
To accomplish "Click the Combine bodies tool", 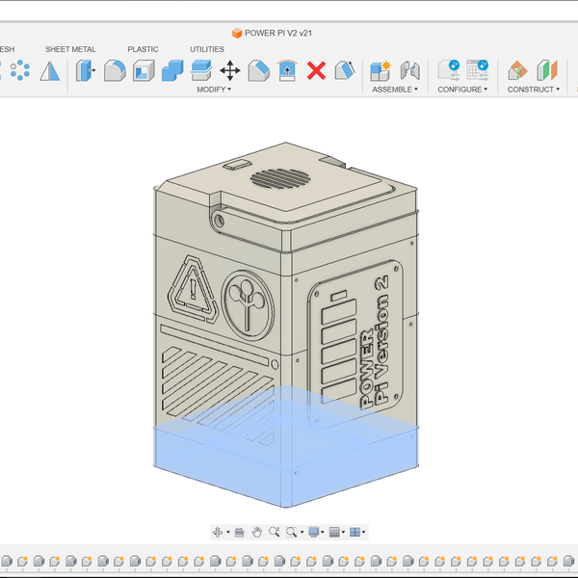I will (172, 70).
